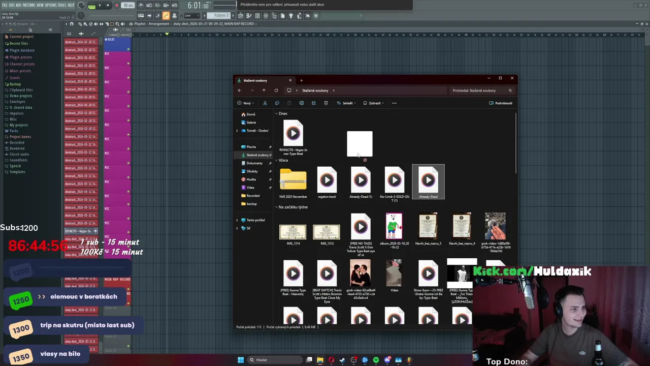Click the Hledat taskbar search box
Screen dimensions: 650x366
point(274,360)
